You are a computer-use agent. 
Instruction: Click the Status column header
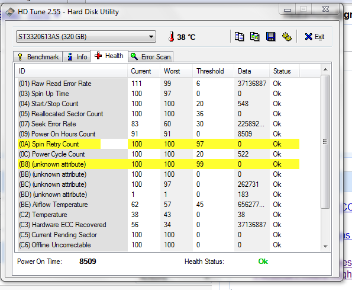[285, 71]
